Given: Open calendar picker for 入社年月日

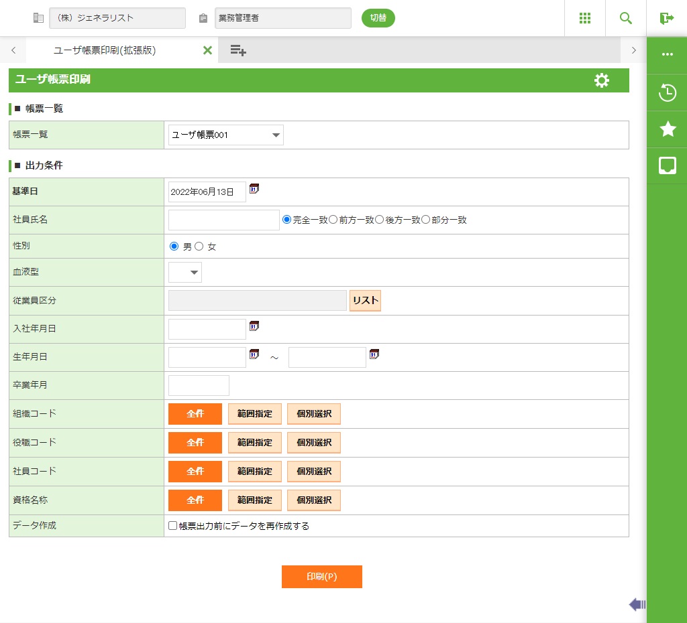Looking at the screenshot, I should pos(254,326).
